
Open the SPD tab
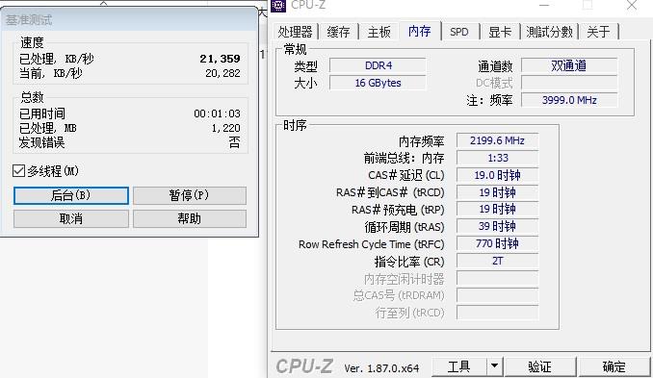pos(459,32)
